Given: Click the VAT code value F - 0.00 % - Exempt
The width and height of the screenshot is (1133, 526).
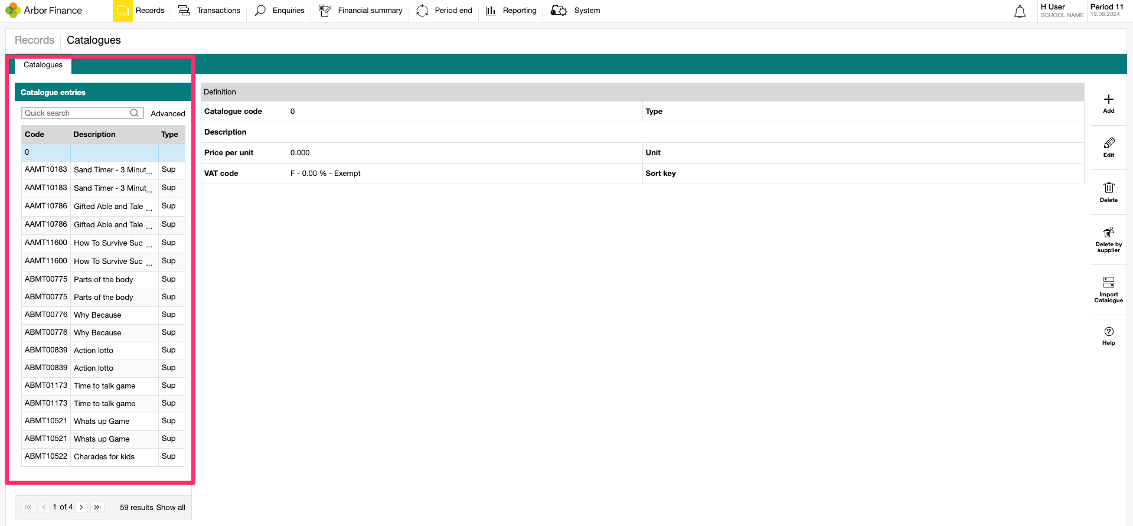Looking at the screenshot, I should (x=325, y=174).
